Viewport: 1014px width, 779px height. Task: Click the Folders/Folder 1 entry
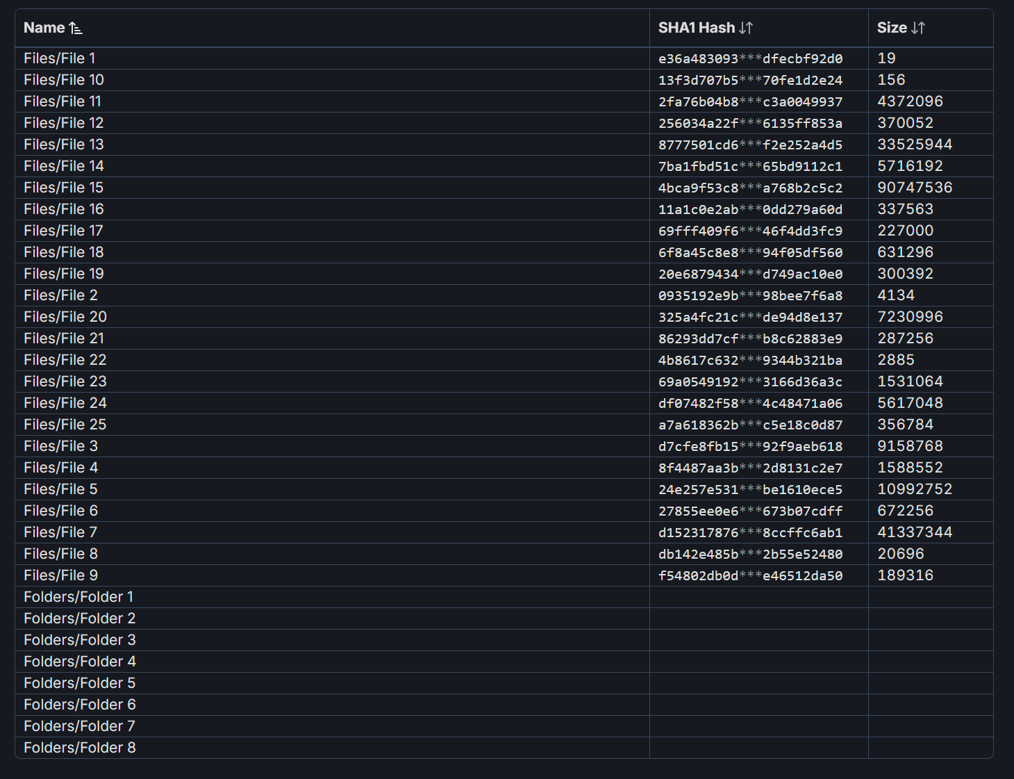pyautogui.click(x=78, y=597)
